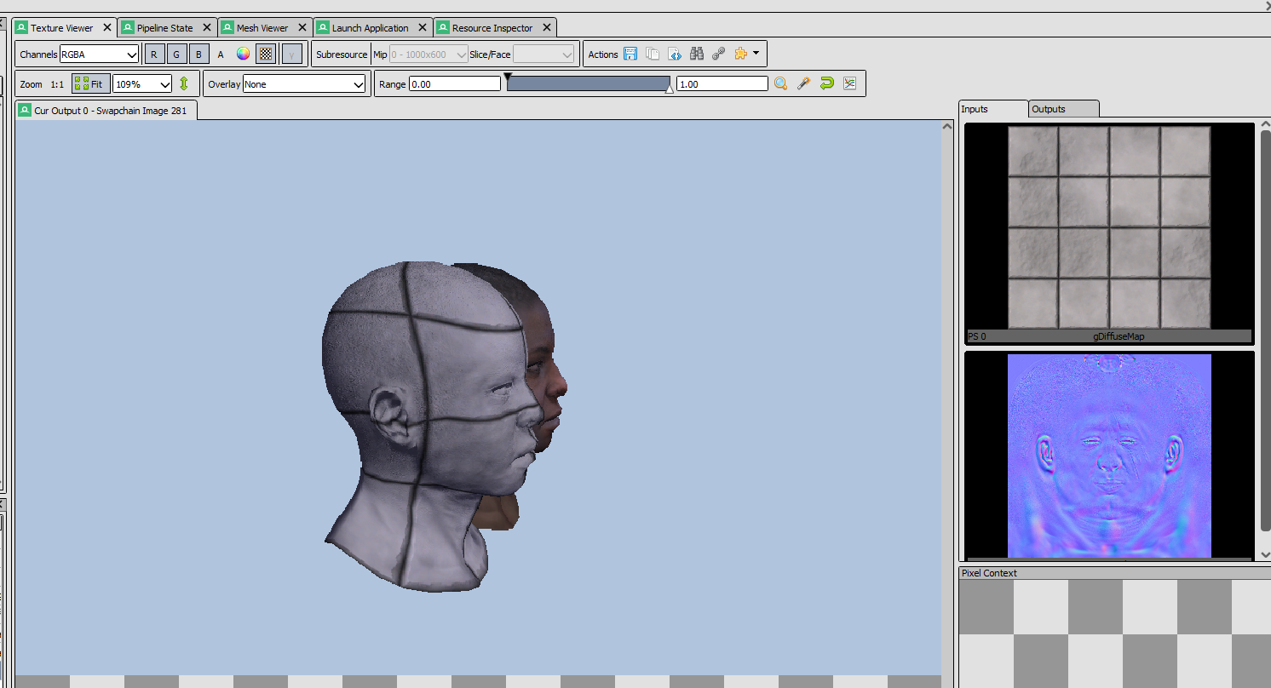Click the range picker wand icon
1271x688 pixels.
[x=803, y=83]
